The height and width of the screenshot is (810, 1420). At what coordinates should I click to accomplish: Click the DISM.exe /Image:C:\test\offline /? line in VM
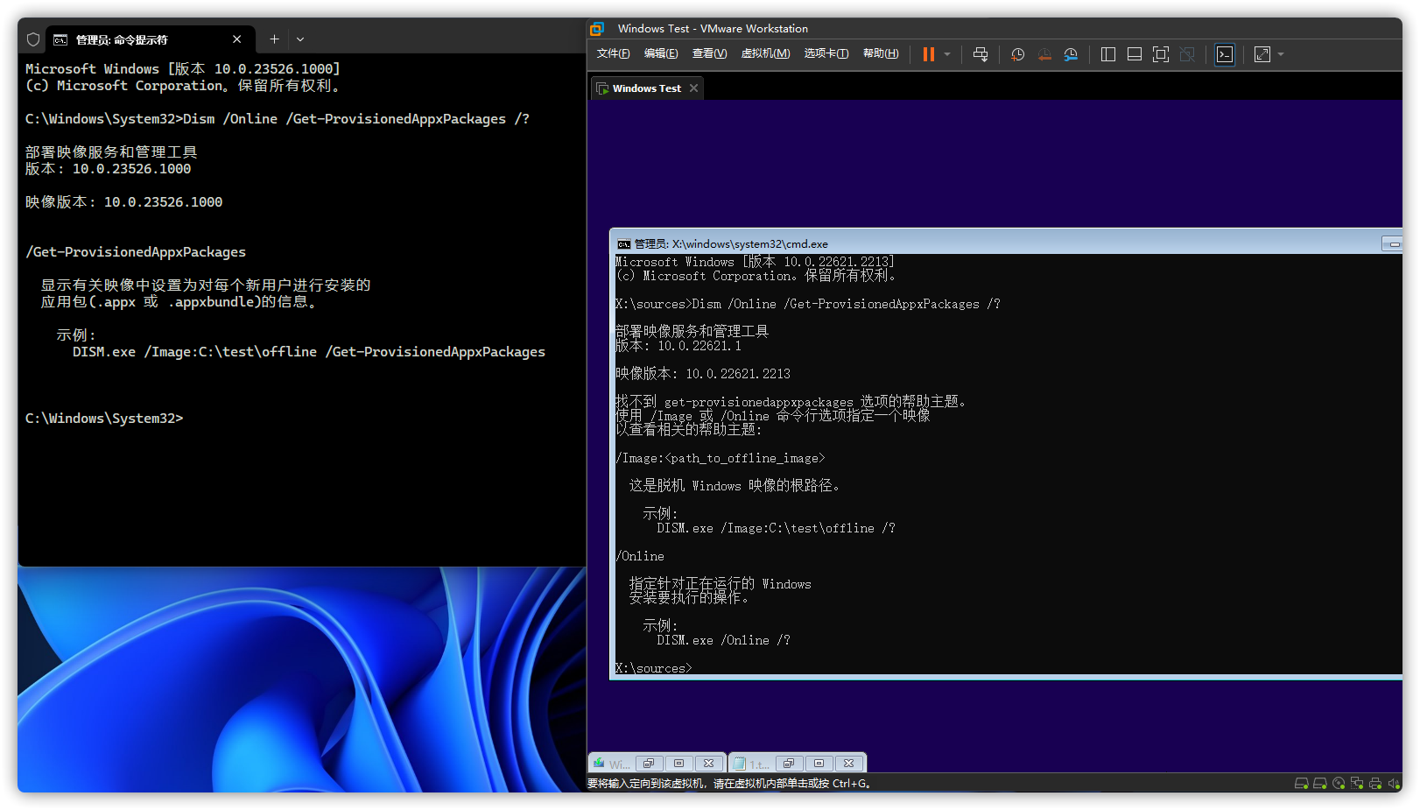tap(776, 528)
